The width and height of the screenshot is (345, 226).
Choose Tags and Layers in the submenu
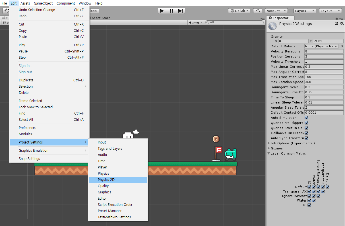tap(118, 149)
